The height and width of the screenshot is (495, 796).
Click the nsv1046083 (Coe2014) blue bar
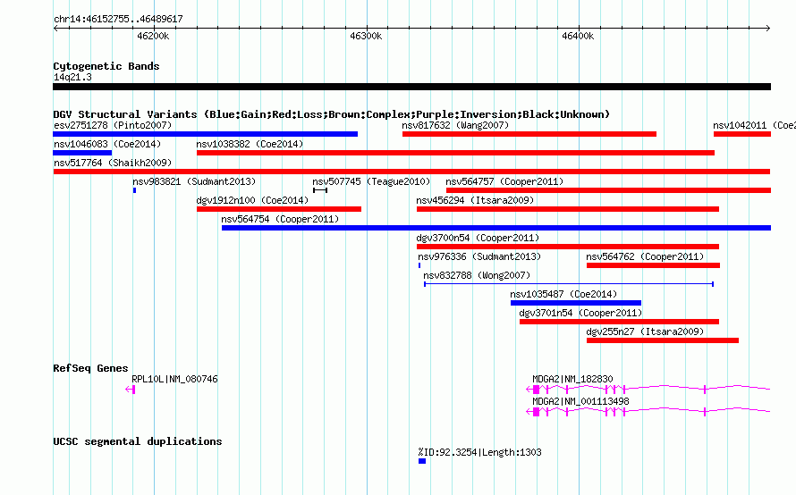[82, 153]
